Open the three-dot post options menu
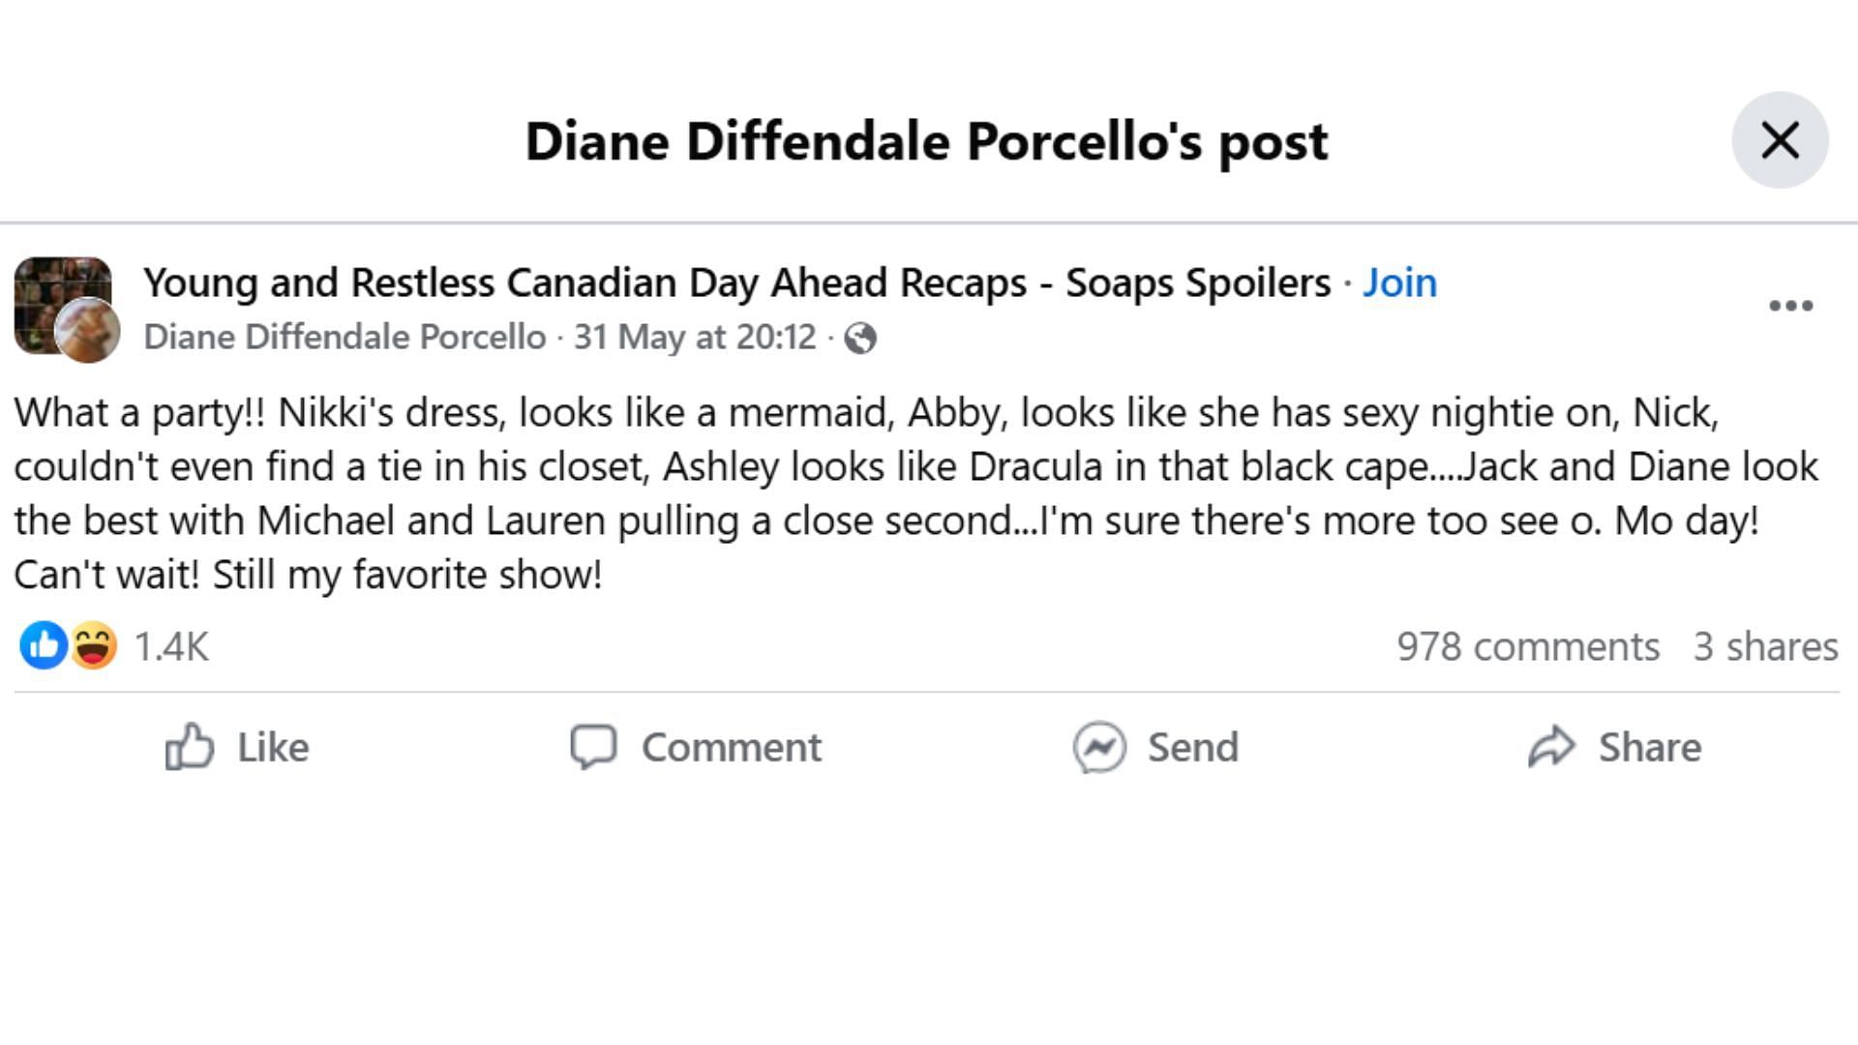 tap(1790, 306)
